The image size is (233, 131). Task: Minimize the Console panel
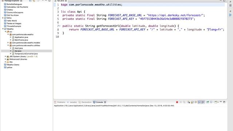(x=221, y=102)
